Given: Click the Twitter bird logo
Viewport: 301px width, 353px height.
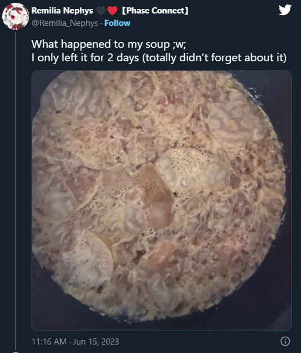Looking at the screenshot, I should point(285,10).
